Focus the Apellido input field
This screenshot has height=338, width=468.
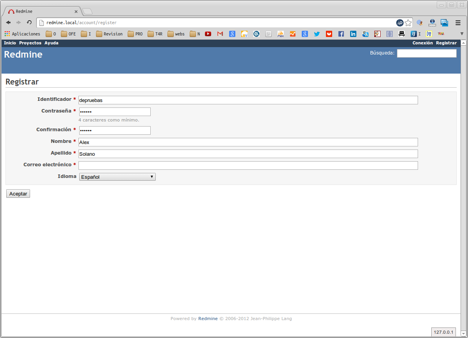248,154
